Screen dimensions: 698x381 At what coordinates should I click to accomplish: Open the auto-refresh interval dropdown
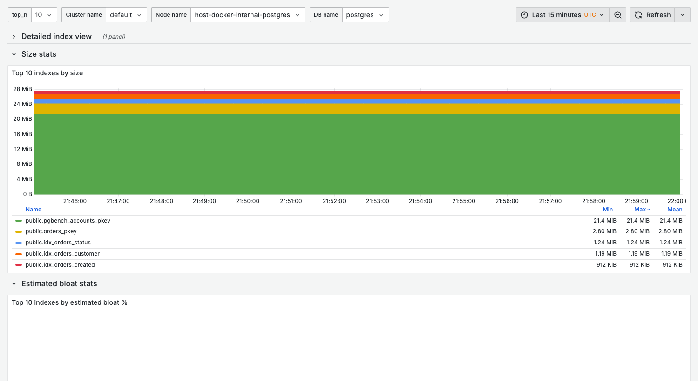point(682,14)
